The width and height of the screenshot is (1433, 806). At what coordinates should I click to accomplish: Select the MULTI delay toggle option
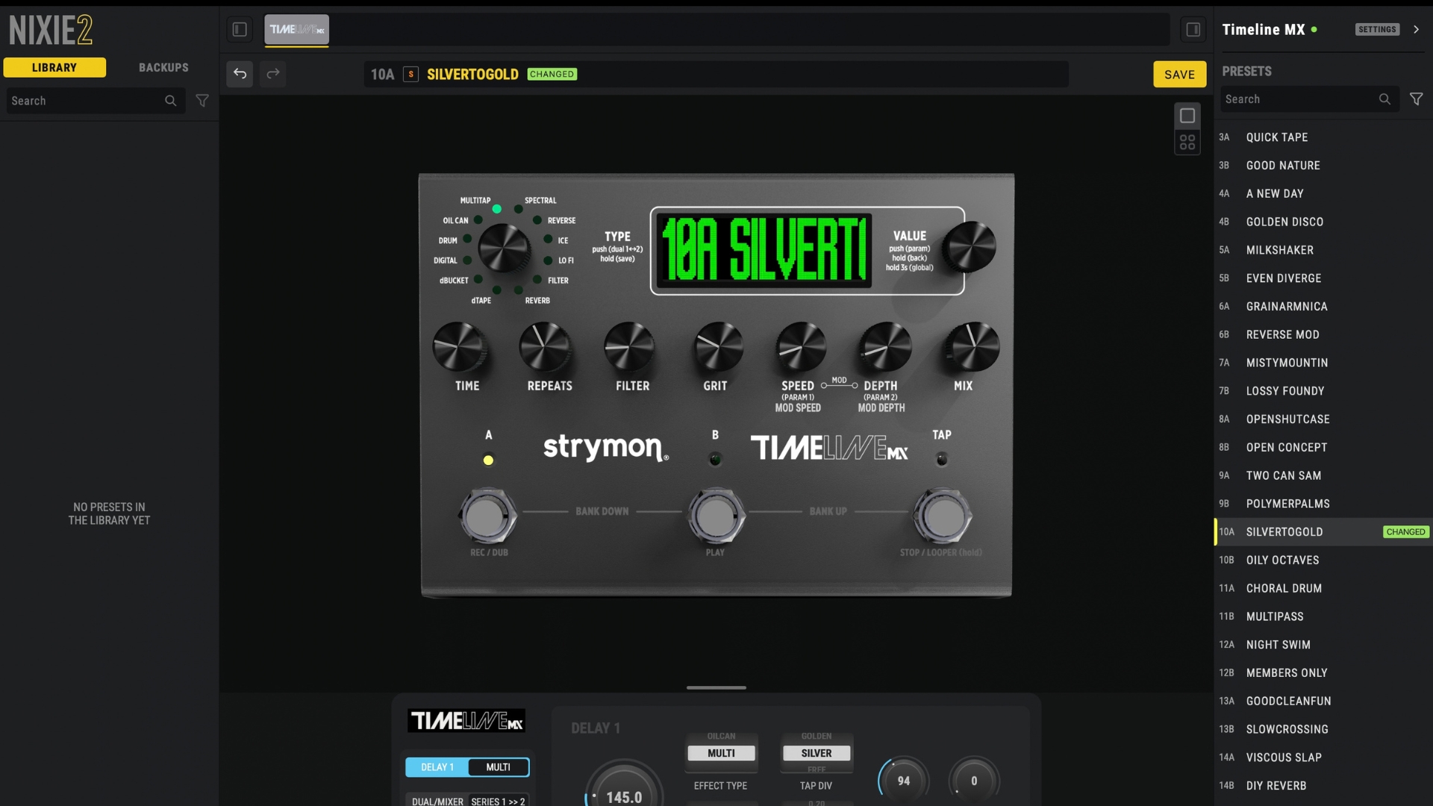click(499, 767)
